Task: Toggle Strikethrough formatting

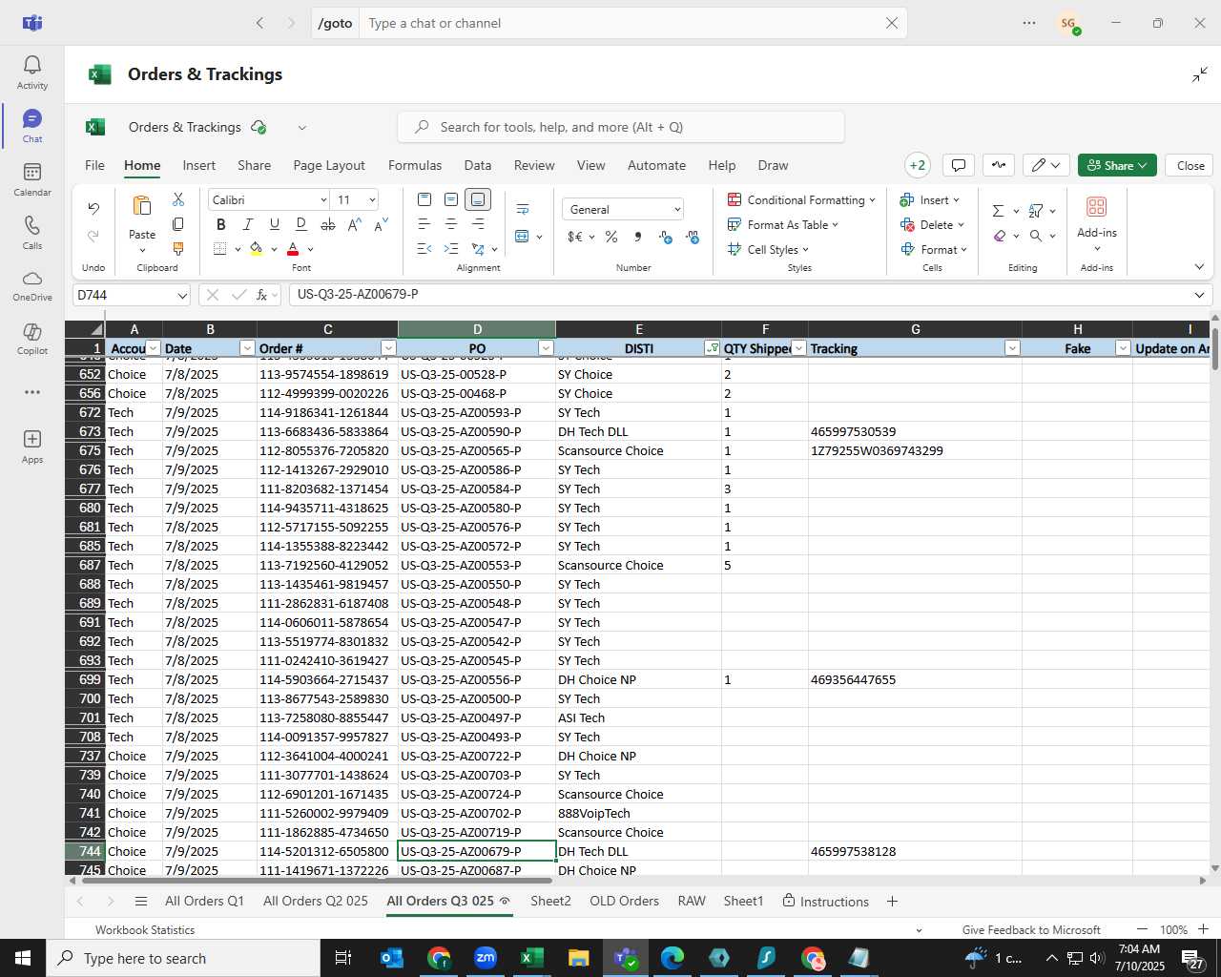Action: [x=328, y=224]
